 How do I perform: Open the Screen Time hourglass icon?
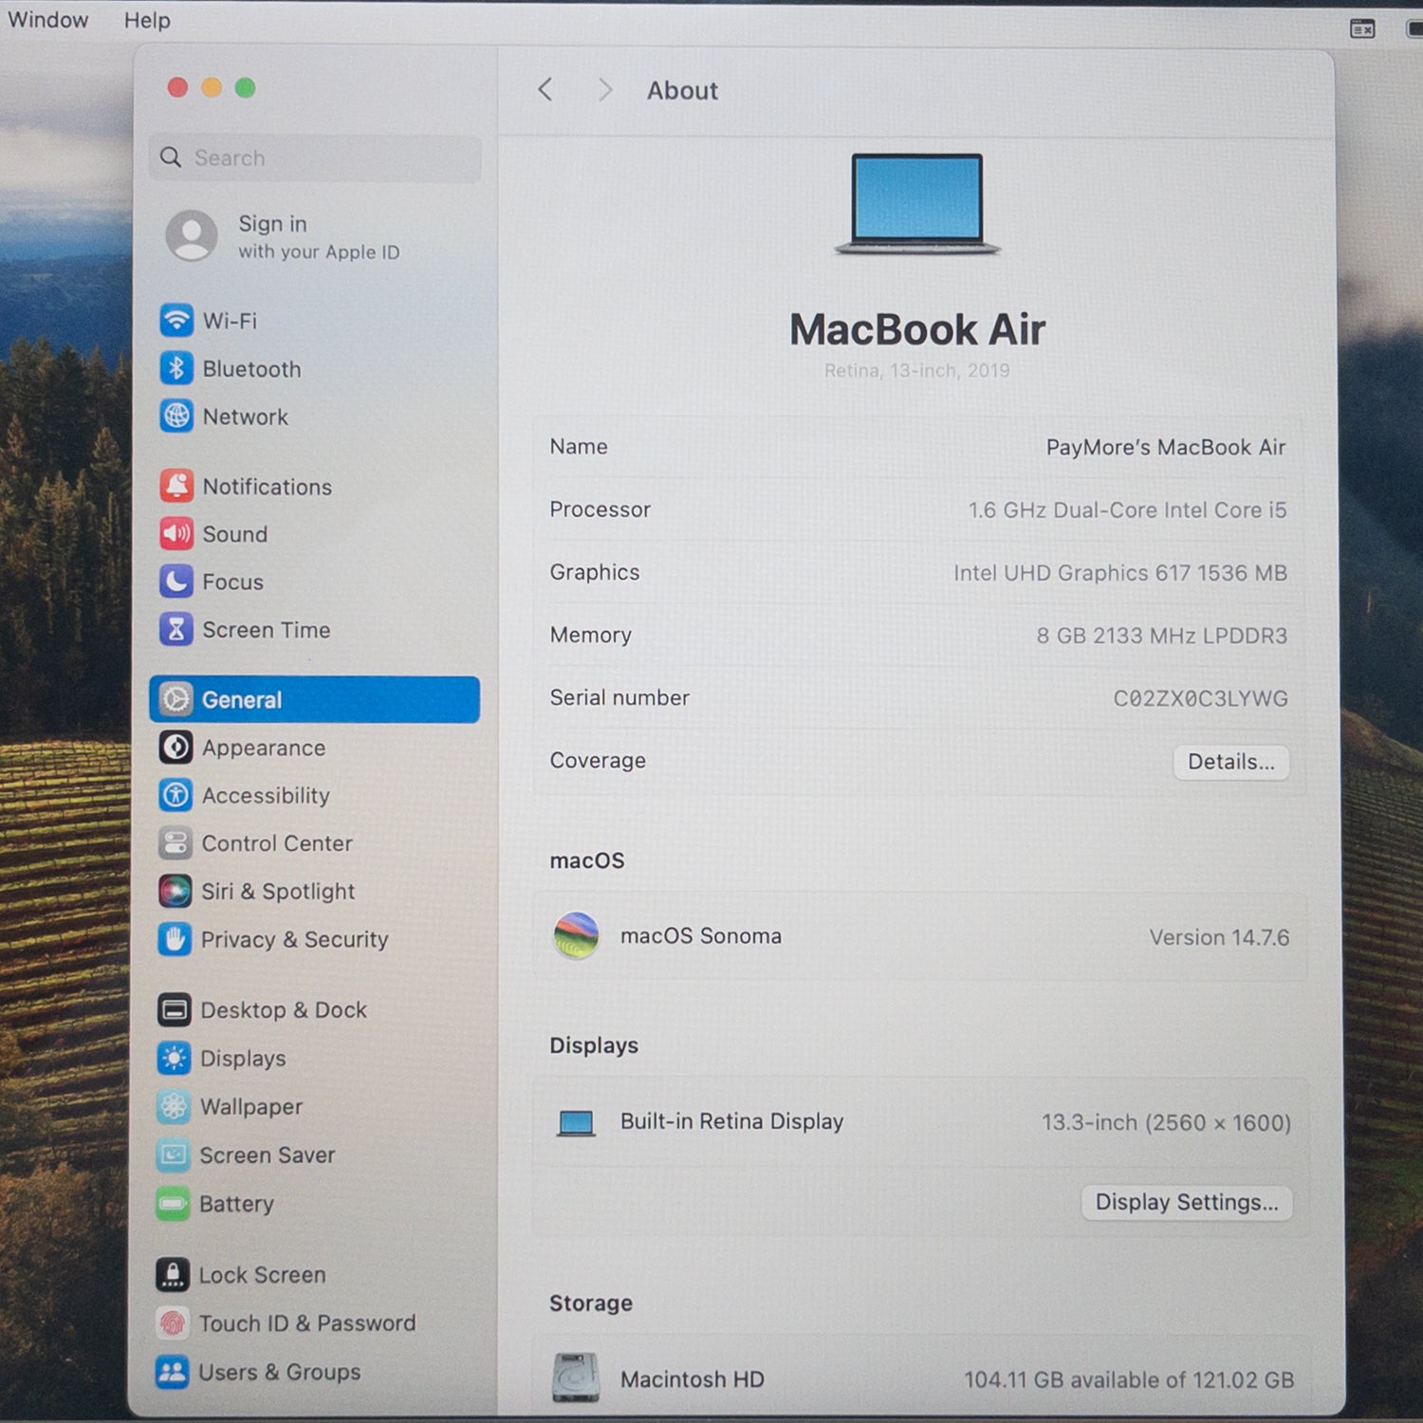click(x=176, y=629)
